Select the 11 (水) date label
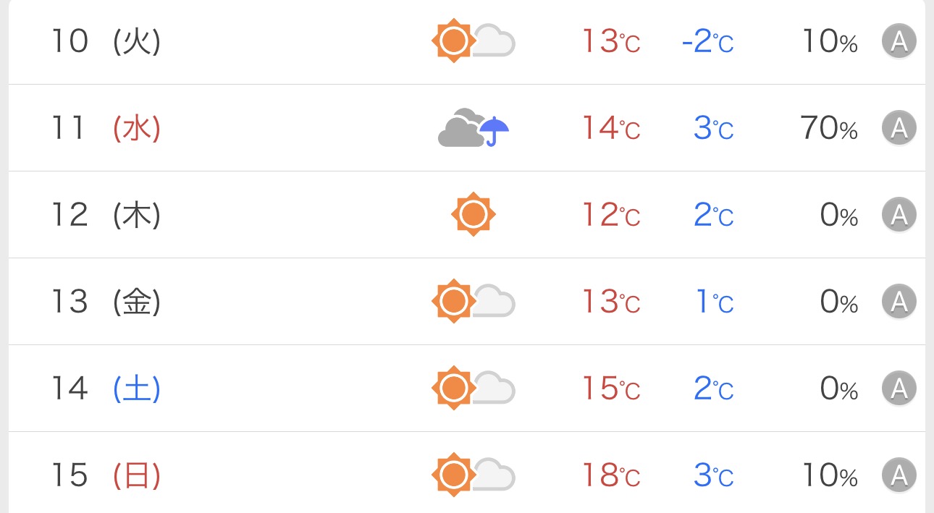This screenshot has height=513, width=934. (x=106, y=128)
